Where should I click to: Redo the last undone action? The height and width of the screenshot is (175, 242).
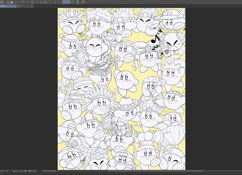click(x=28, y=2)
